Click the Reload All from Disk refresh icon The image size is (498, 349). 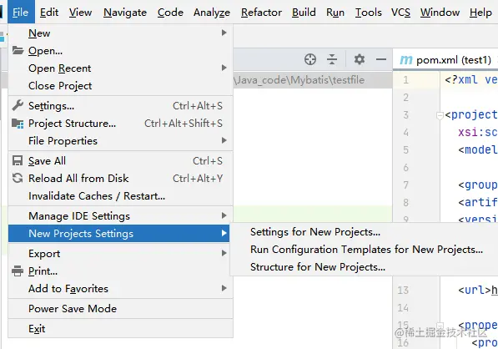point(18,178)
